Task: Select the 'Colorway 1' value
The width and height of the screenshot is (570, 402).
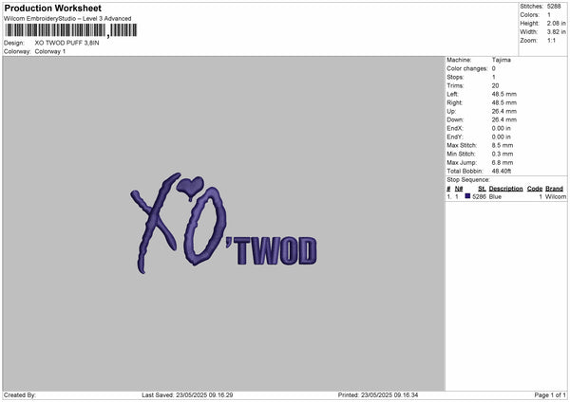Action: [50, 51]
